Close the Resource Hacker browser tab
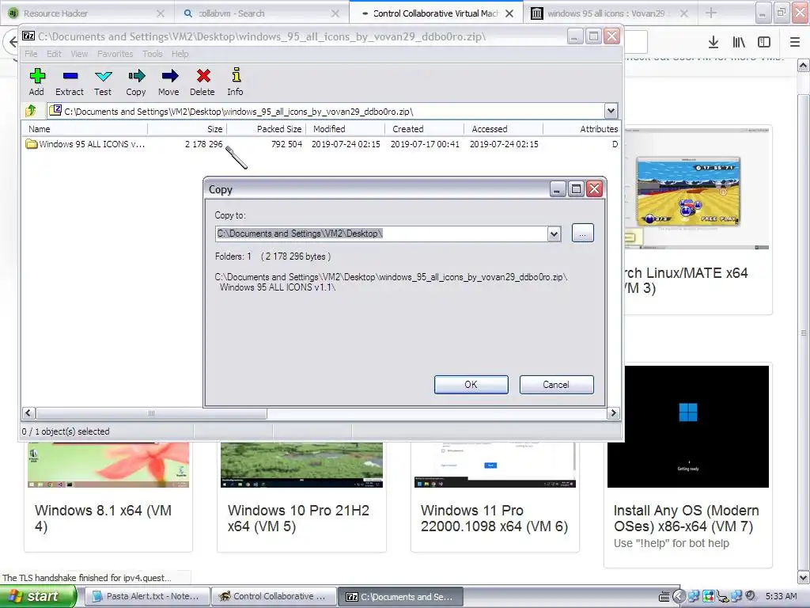The width and height of the screenshot is (810, 608). pos(161,13)
